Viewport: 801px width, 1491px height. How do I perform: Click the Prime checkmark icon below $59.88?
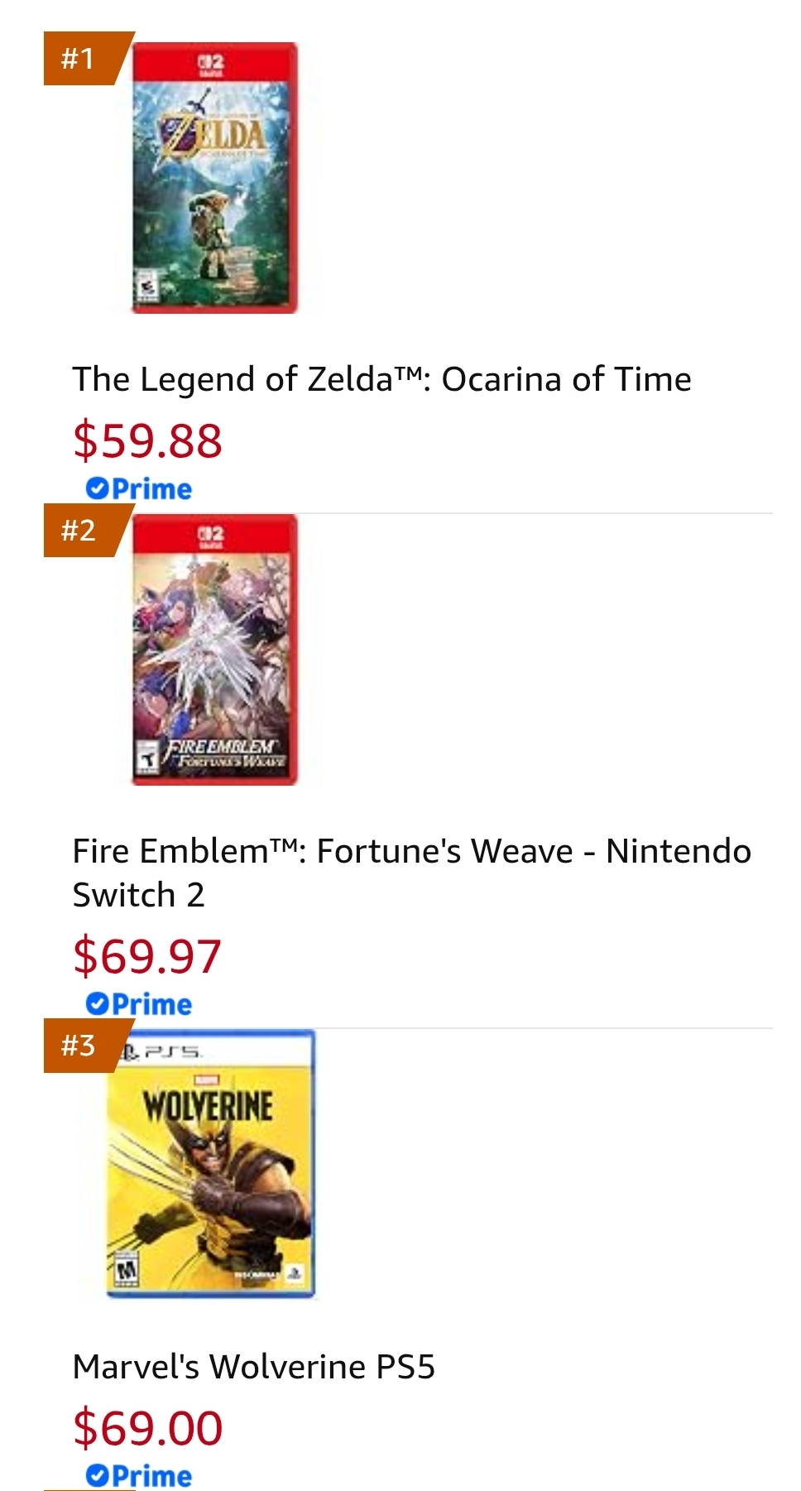tap(97, 488)
